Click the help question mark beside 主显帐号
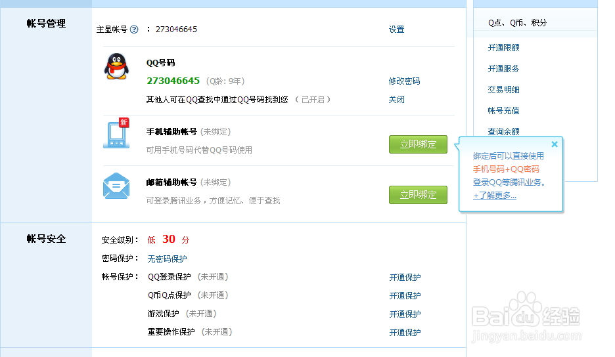This screenshot has width=615, height=357. pyautogui.click(x=134, y=30)
